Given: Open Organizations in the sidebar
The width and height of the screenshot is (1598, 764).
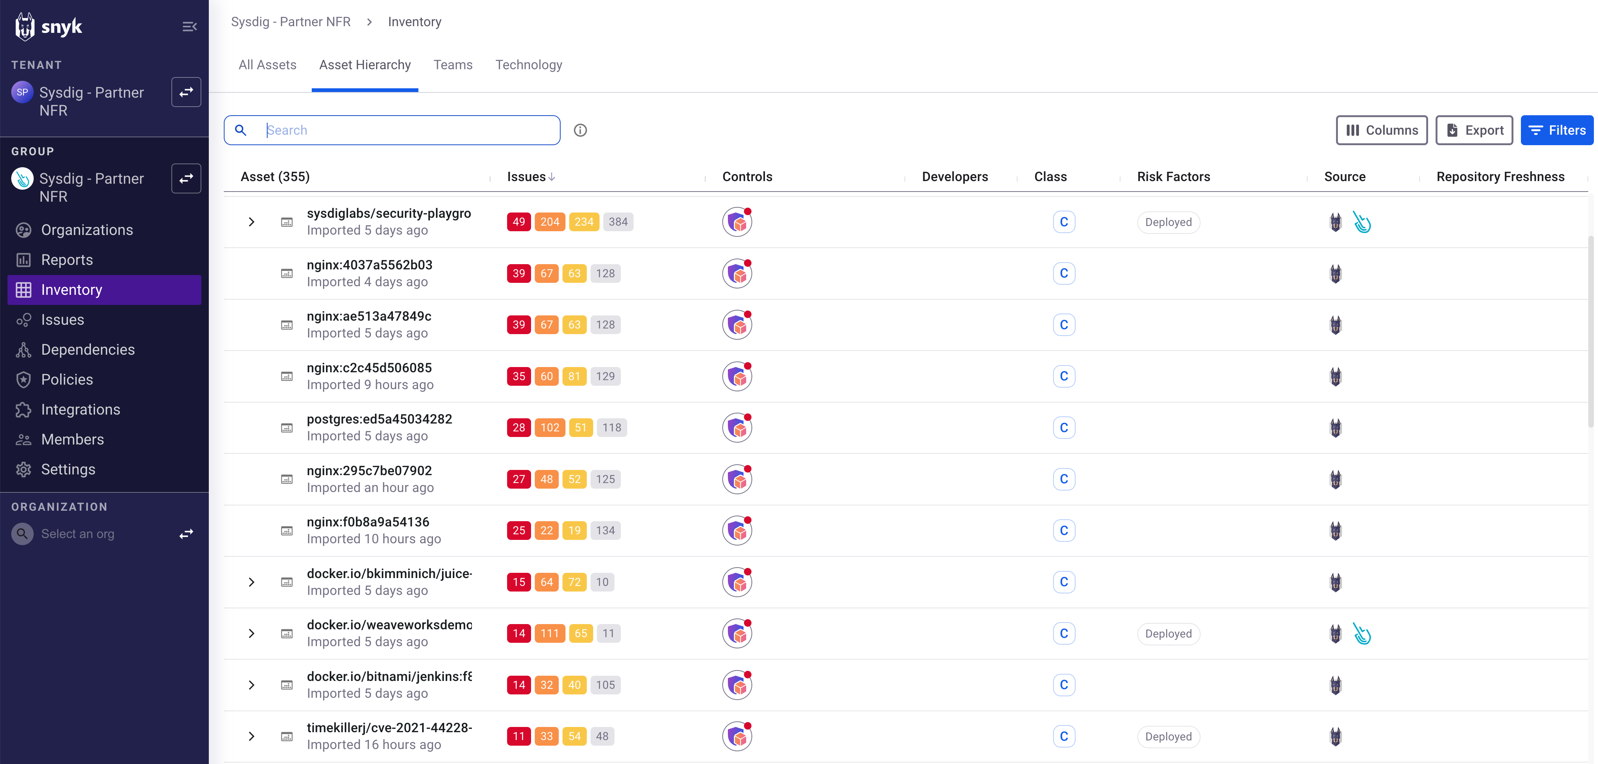Looking at the screenshot, I should click(x=104, y=230).
